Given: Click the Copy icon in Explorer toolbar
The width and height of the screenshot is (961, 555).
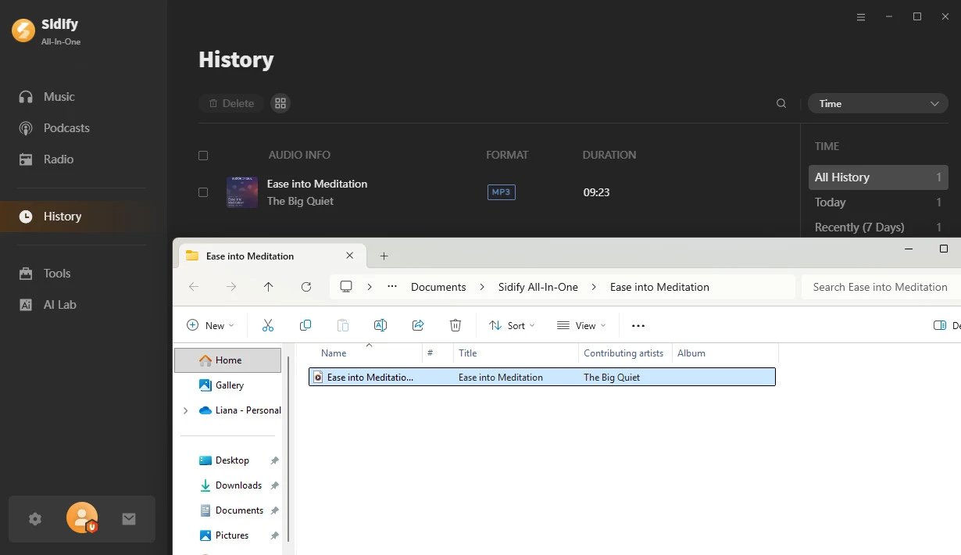Looking at the screenshot, I should [x=305, y=325].
